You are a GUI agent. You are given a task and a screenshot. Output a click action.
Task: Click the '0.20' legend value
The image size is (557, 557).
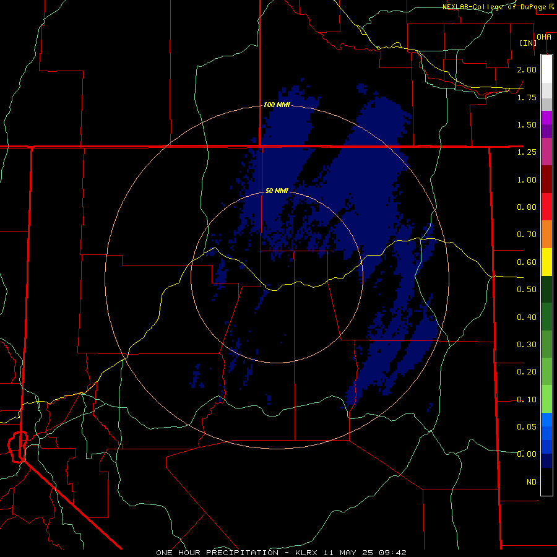point(527,372)
